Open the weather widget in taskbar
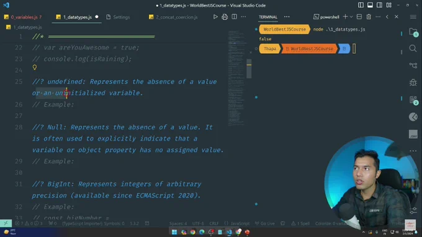The image size is (422, 237). pos(9,231)
